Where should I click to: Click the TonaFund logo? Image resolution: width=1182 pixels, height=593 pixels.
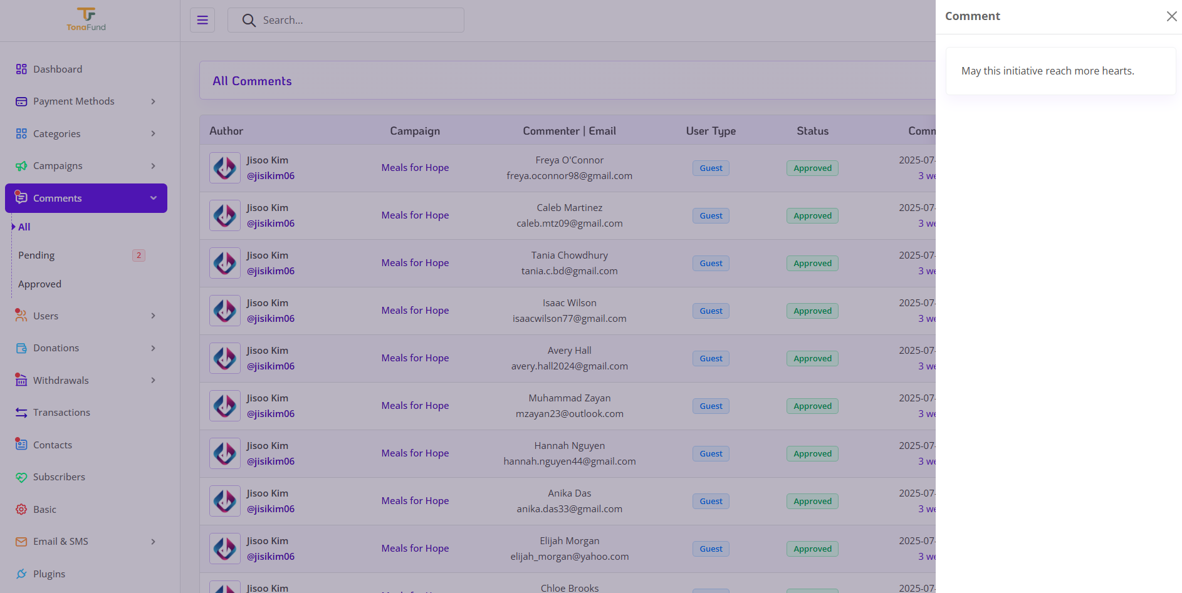(x=86, y=19)
